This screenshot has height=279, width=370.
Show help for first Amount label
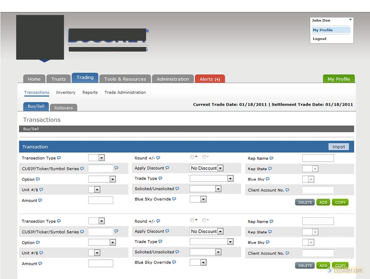pos(40,200)
